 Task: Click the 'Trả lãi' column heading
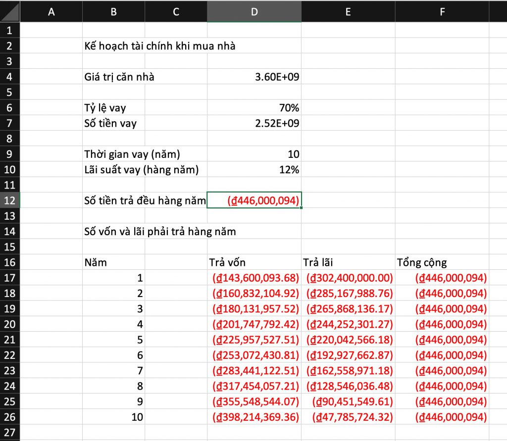pos(318,262)
